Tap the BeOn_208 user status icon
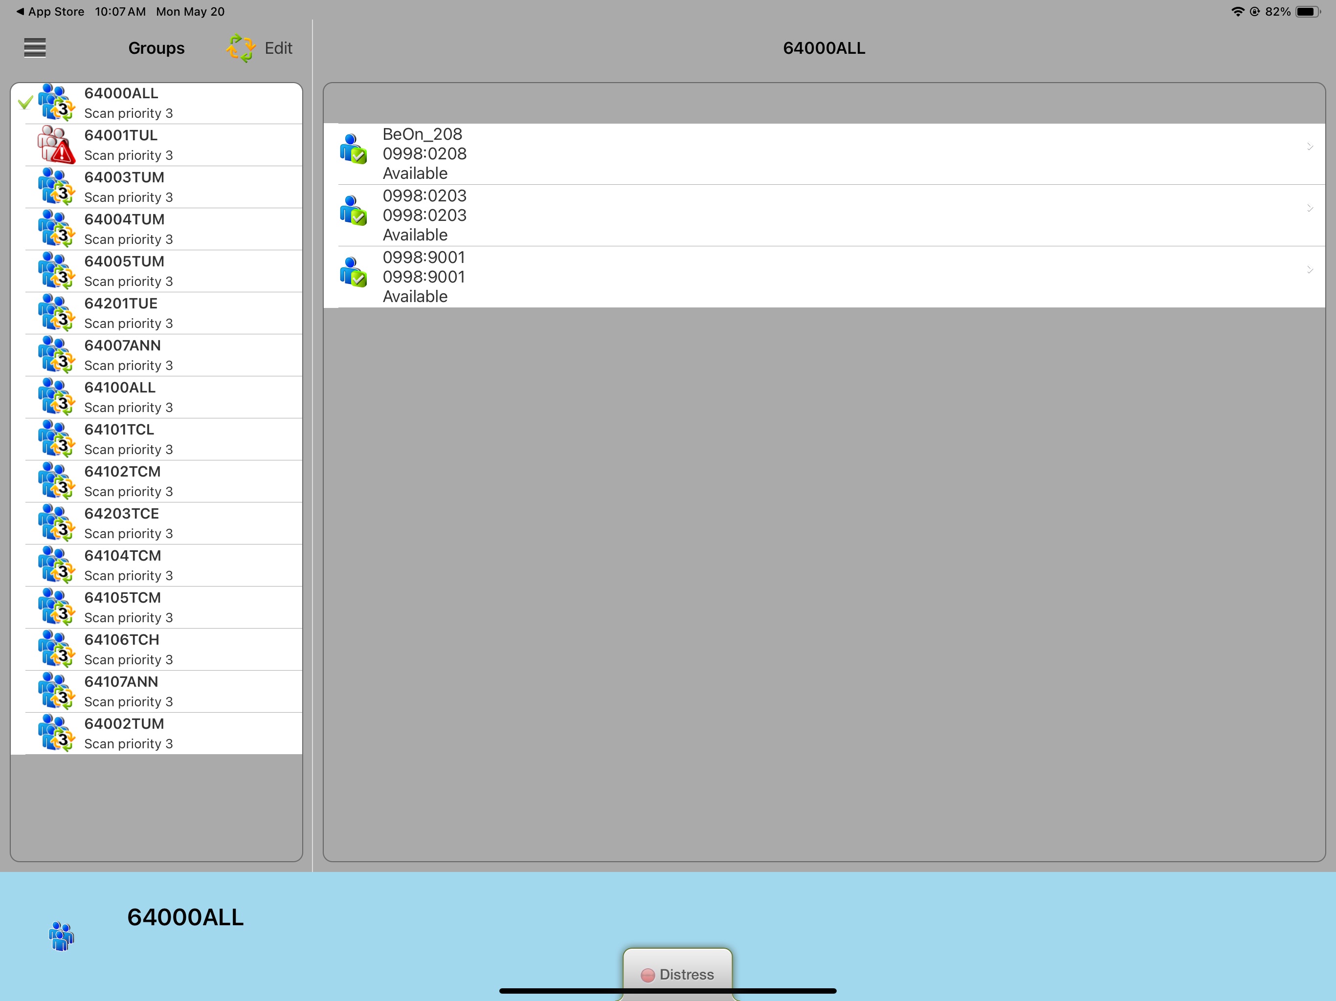Image resolution: width=1336 pixels, height=1001 pixels. click(353, 150)
